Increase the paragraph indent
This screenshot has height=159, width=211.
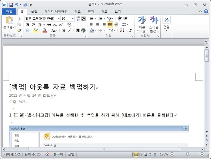click(126, 18)
